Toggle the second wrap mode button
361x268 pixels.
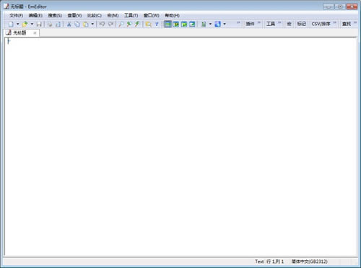(x=176, y=24)
